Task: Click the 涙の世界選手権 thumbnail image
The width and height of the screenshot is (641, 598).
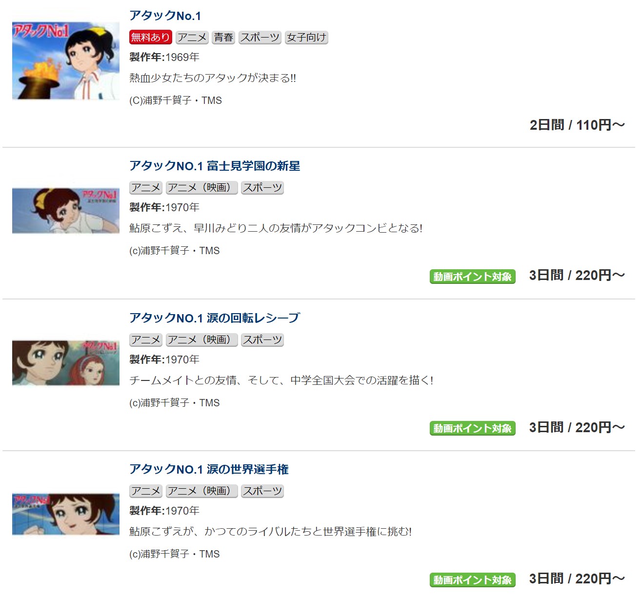Action: click(66, 515)
